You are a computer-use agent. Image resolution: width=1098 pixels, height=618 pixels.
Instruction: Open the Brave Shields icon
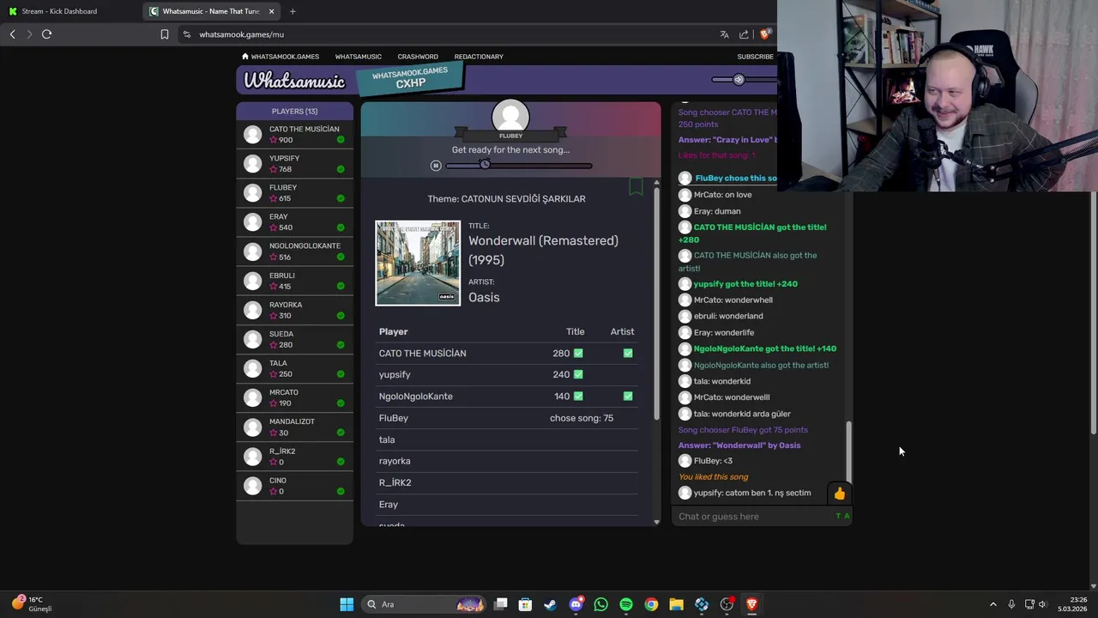765,34
